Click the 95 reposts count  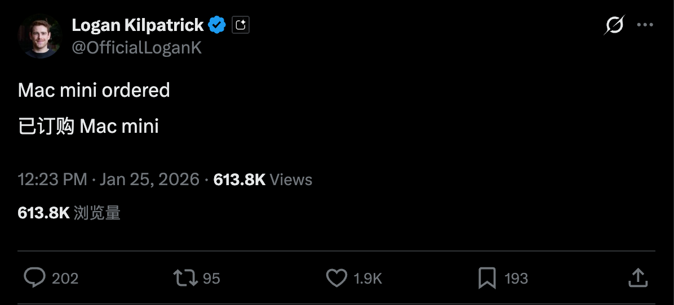211,278
